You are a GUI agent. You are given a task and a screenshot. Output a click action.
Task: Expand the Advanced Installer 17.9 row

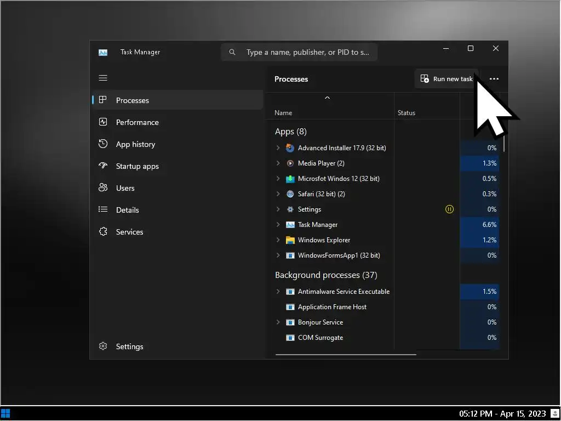tap(278, 147)
